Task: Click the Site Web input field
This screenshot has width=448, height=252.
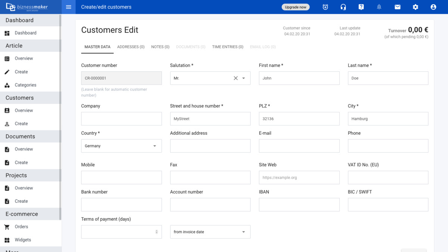Action: pos(299,178)
